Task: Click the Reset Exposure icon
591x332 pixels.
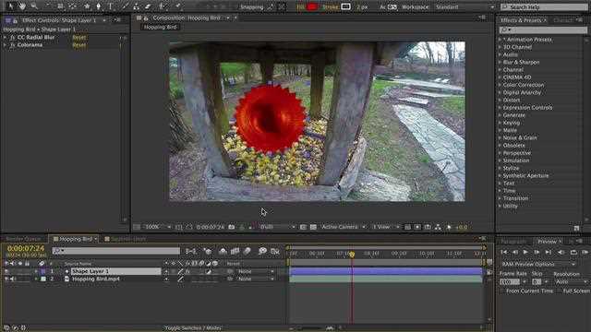Action: coord(449,227)
